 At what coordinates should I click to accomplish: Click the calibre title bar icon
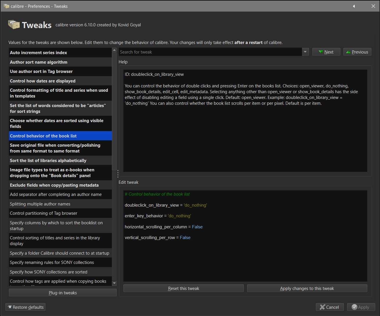point(6,6)
